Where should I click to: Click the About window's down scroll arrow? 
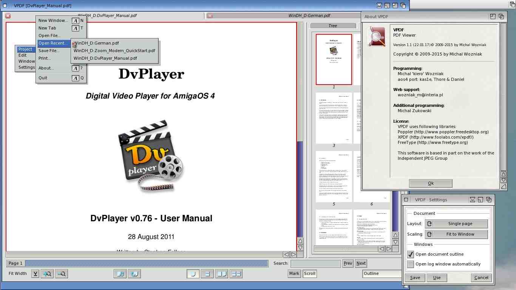point(504,180)
